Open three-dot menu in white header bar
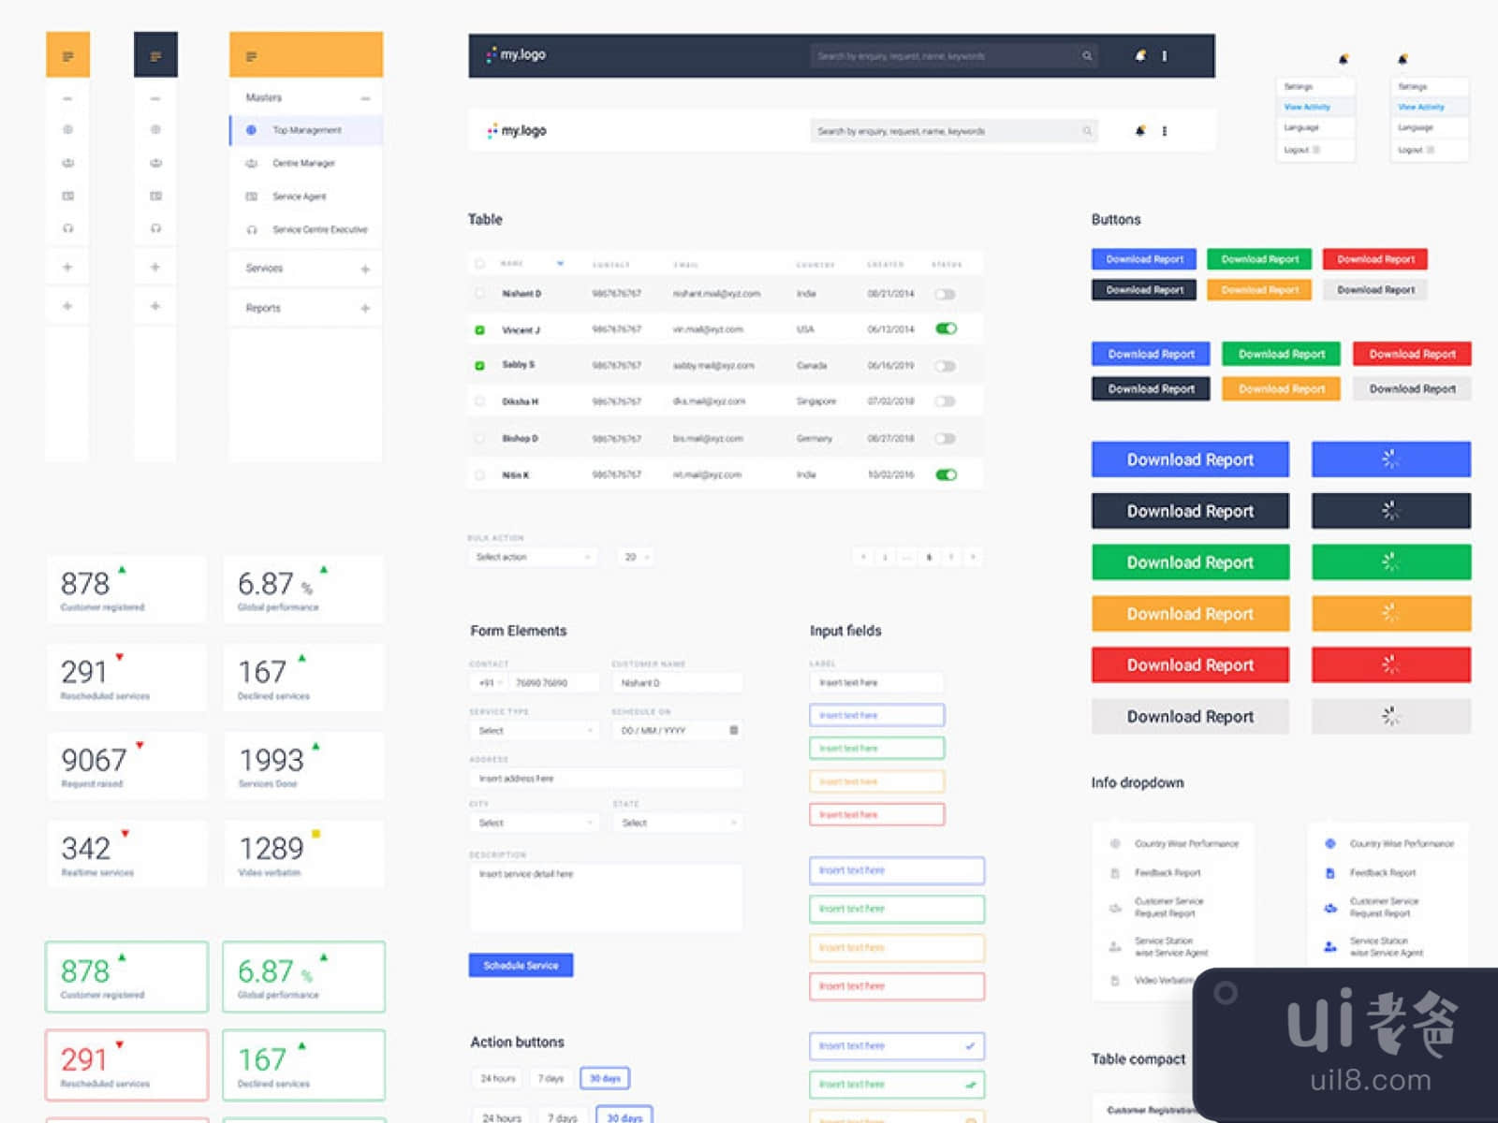The height and width of the screenshot is (1123, 1498). click(x=1165, y=131)
